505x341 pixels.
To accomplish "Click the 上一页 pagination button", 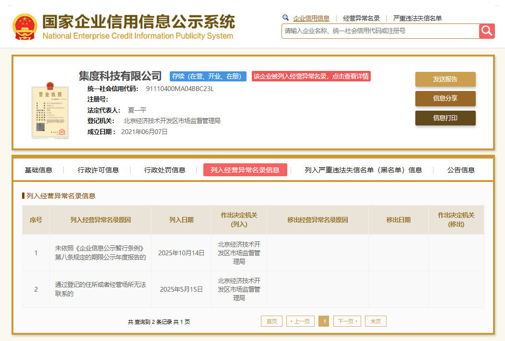I will (x=300, y=321).
